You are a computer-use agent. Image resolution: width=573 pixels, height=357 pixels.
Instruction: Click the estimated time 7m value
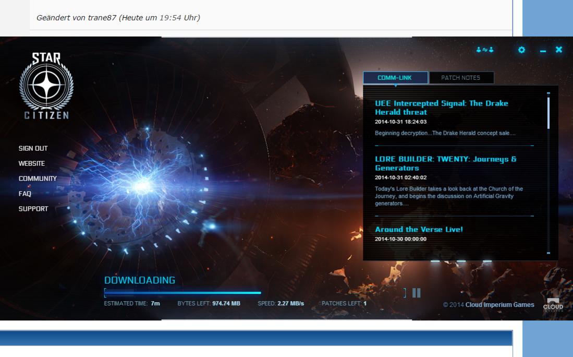point(155,303)
